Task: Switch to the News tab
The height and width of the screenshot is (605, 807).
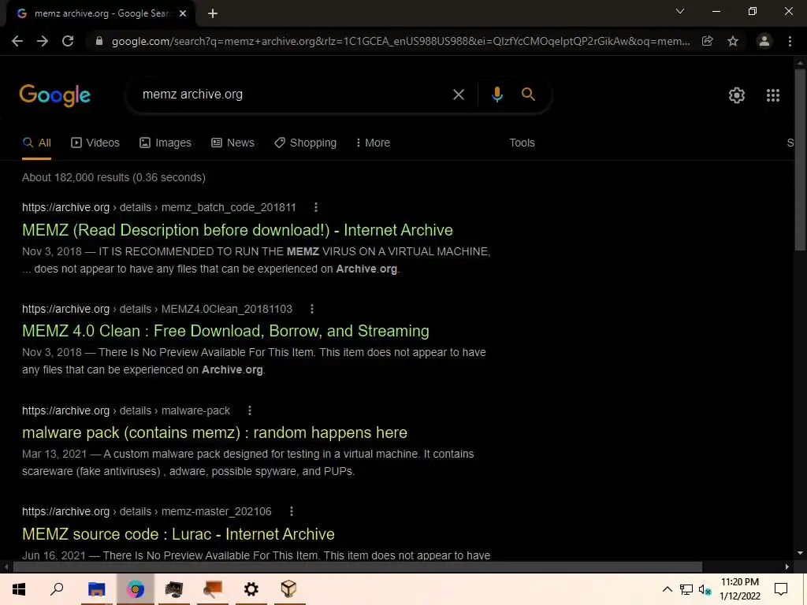Action: (x=232, y=143)
